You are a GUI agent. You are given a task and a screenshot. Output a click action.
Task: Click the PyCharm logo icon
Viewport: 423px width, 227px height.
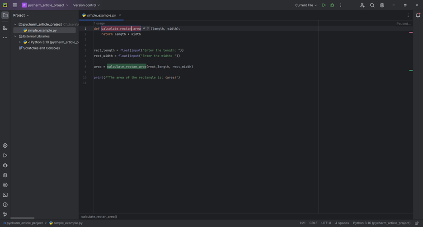[5, 5]
